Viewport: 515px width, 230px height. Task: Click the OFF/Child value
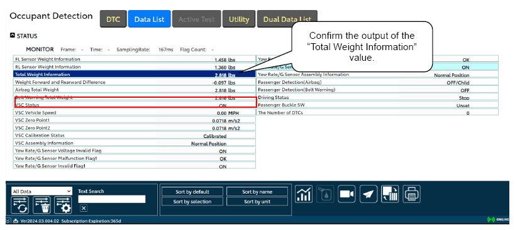point(458,83)
